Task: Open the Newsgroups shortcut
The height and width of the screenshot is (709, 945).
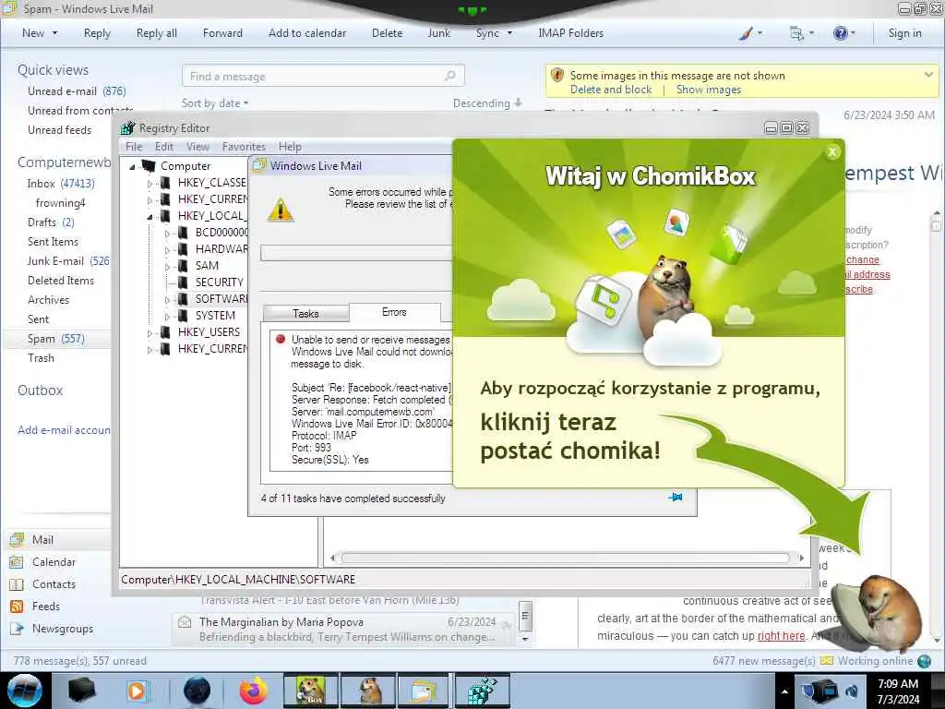Action: coord(63,629)
